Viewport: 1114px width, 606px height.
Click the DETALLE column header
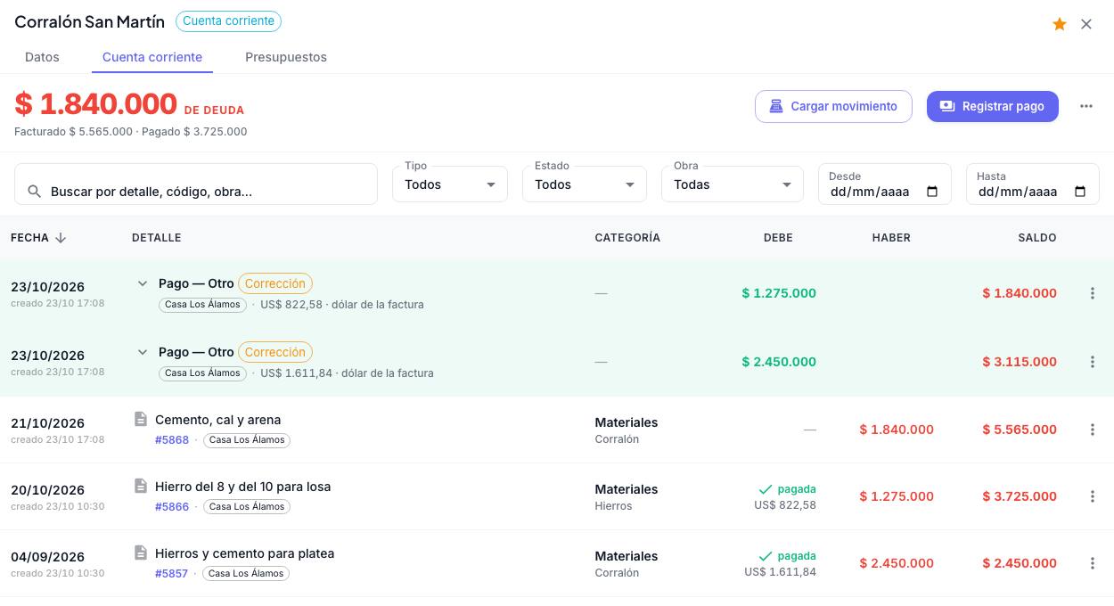tap(157, 238)
